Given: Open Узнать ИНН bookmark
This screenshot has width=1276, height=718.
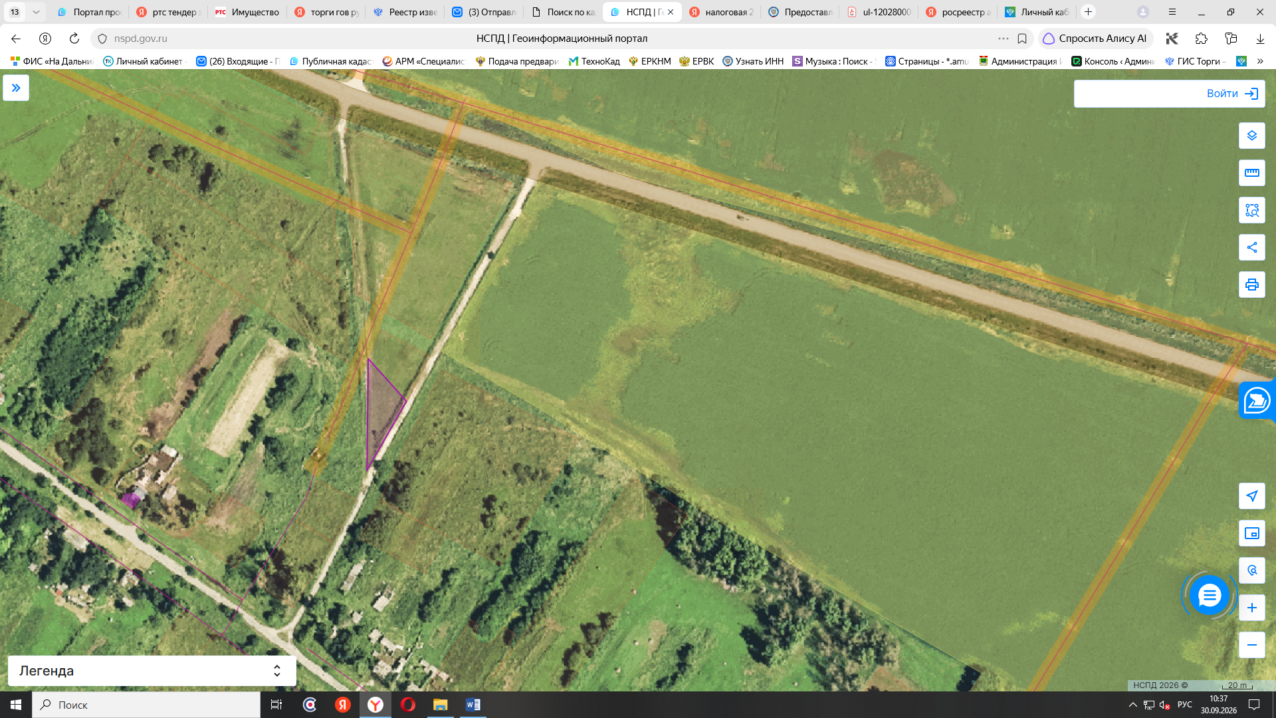Looking at the screenshot, I should coord(753,61).
